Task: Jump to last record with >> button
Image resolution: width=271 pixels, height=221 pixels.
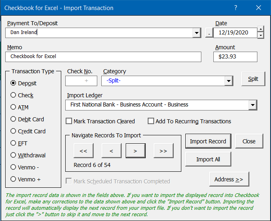Action: click(x=163, y=151)
